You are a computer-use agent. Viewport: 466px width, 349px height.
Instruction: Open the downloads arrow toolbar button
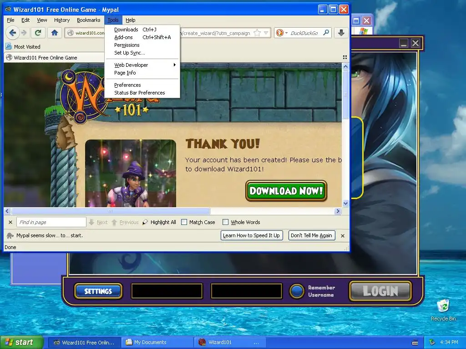point(341,33)
